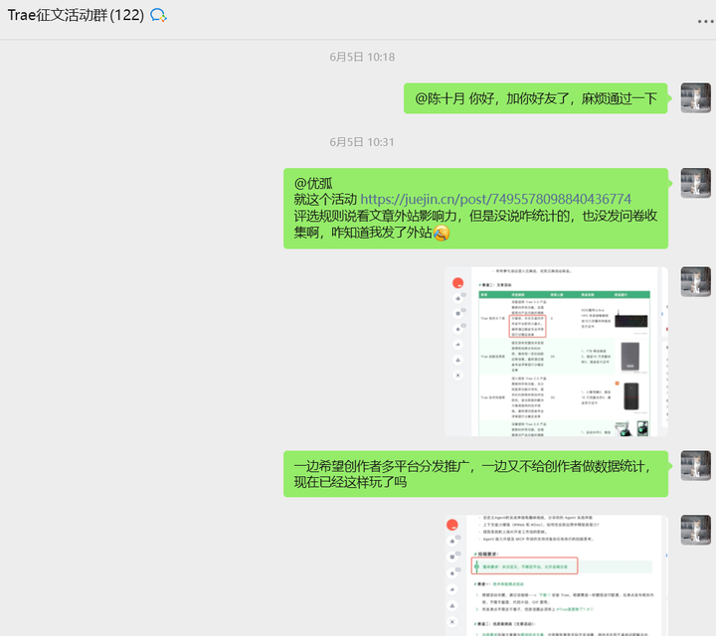Screen dimensions: 716x636
Task: Open sender avatar next to the juejin link message
Action: (695, 183)
